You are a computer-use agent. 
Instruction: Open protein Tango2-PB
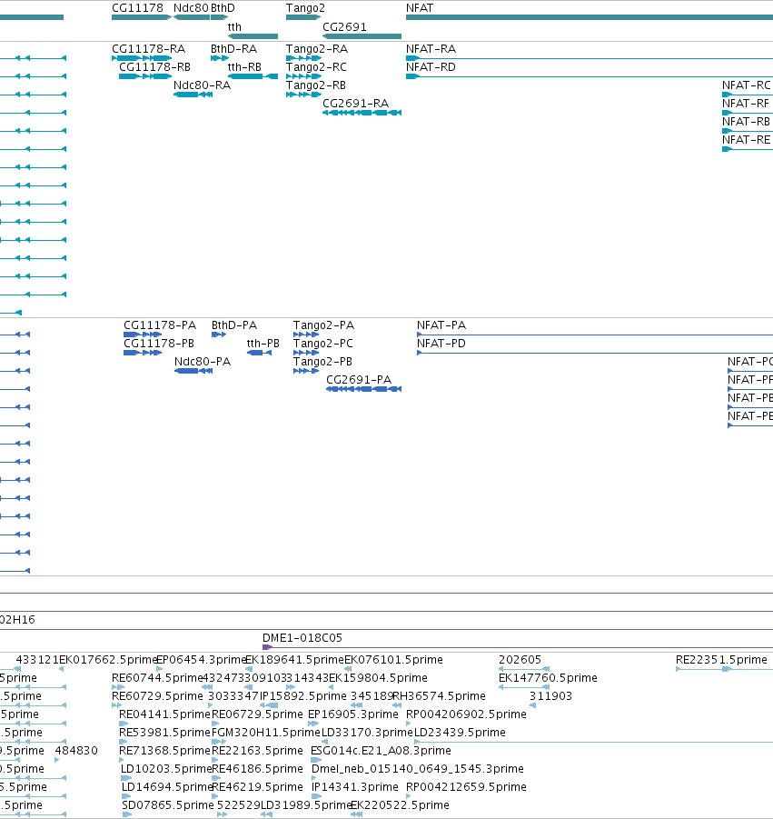(306, 371)
